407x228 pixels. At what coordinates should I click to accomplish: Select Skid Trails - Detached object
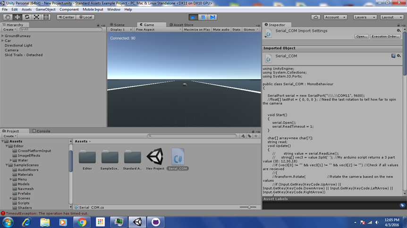pyautogui.click(x=24, y=55)
